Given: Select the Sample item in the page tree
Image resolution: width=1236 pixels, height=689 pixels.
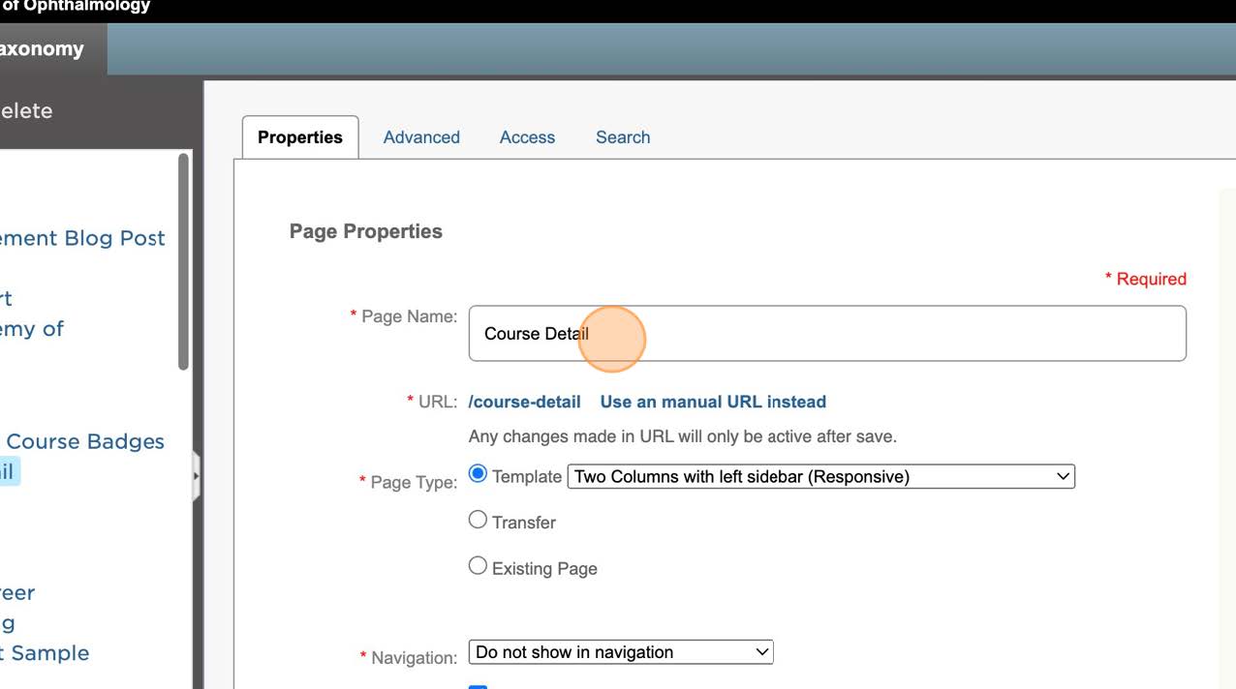Looking at the screenshot, I should click(x=45, y=653).
